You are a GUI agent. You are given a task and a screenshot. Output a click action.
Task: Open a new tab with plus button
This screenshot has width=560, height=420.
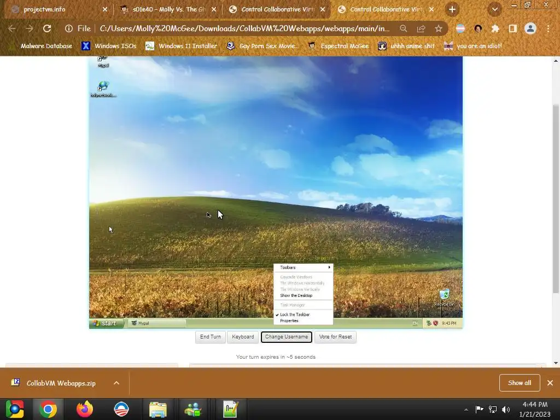(x=452, y=10)
